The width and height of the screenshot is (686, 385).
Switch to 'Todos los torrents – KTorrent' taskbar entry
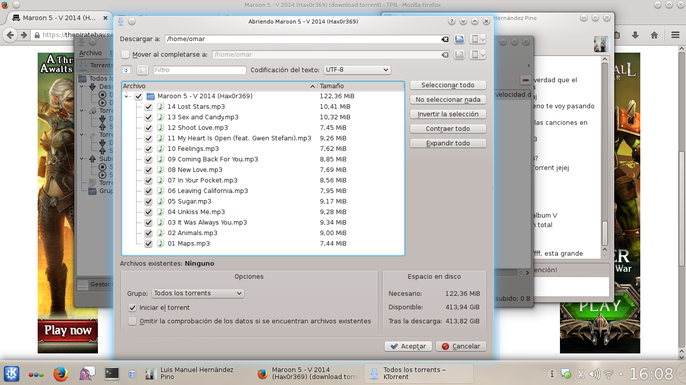[x=418, y=373]
